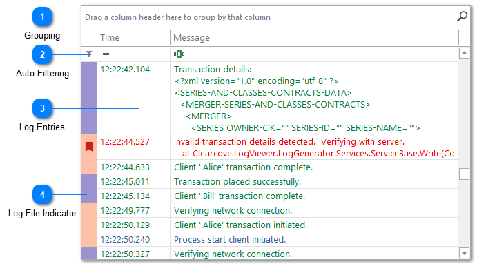Select timestamp 12:22:45.011
The height and width of the screenshot is (266, 477).
(125, 182)
